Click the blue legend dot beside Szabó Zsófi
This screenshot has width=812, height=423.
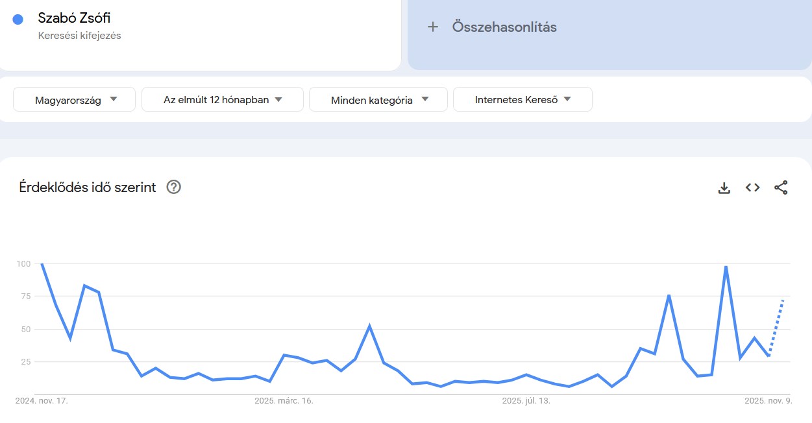click(18, 18)
